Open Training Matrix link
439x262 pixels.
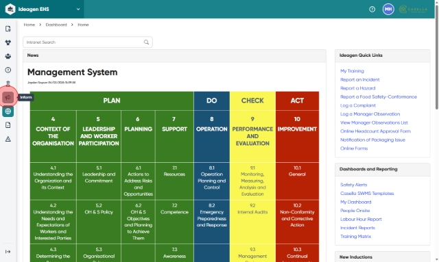coord(355,236)
